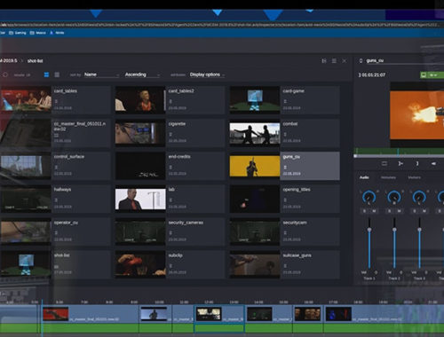
Task: Switch to the list view icon
Action: pos(57,74)
